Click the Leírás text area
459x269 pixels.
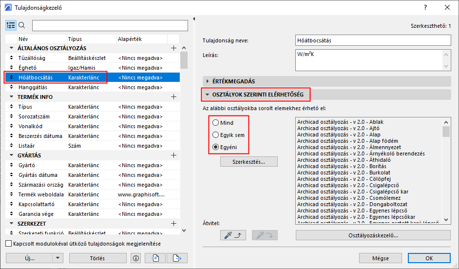click(x=369, y=60)
